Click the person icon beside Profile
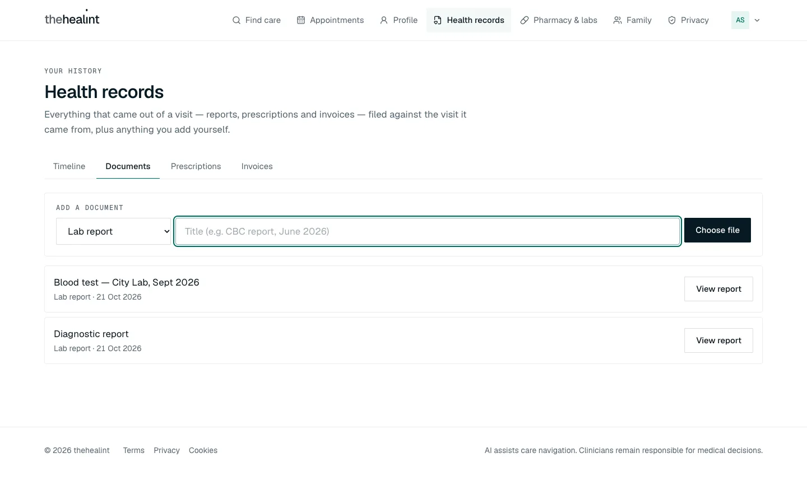807x504 pixels. coord(384,20)
